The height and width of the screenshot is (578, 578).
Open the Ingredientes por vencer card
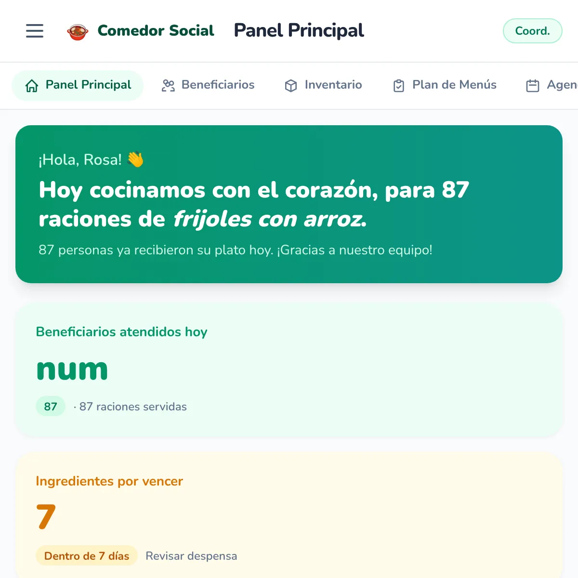(x=289, y=515)
